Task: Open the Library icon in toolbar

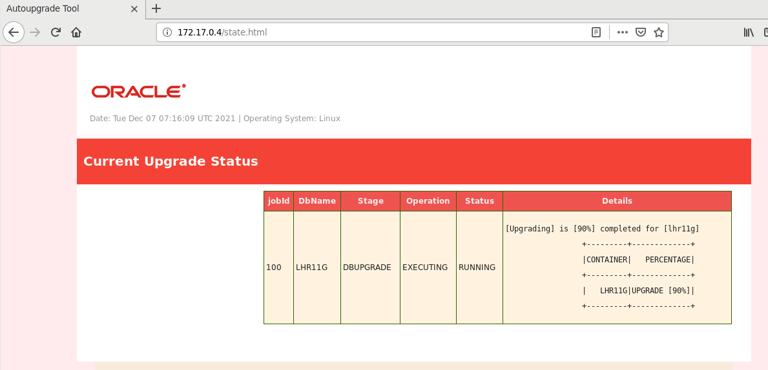Action: 749,32
